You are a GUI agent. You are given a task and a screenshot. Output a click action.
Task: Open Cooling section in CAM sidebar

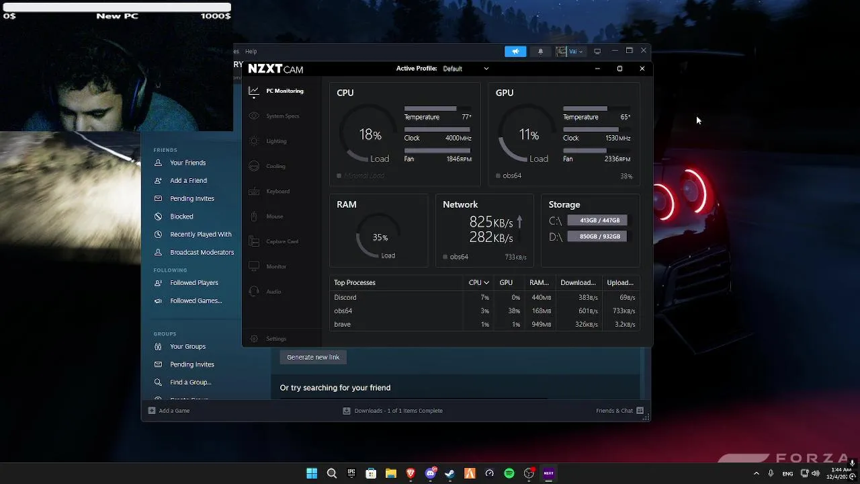275,166
